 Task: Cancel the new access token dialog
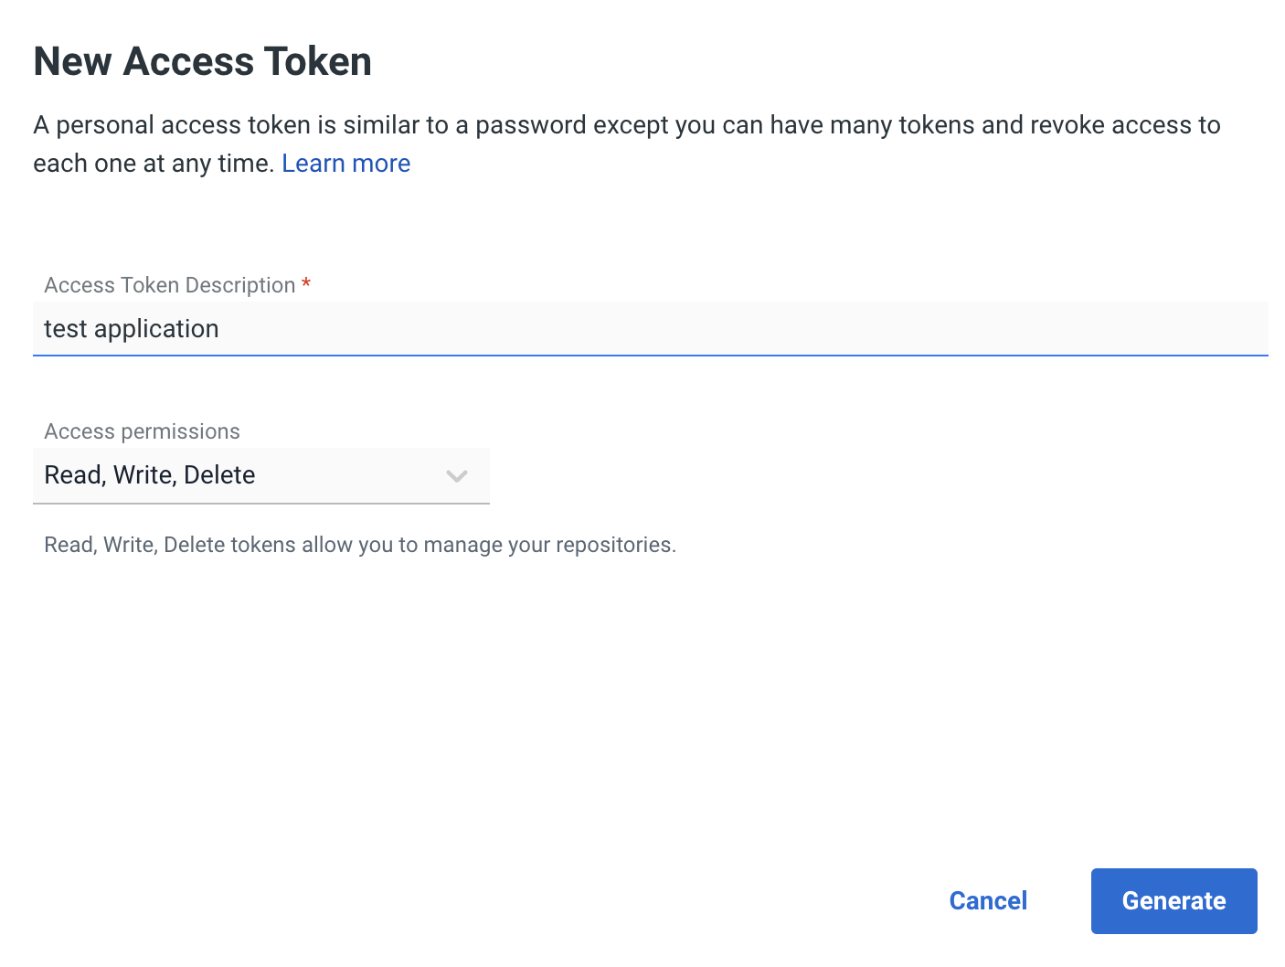point(988,900)
